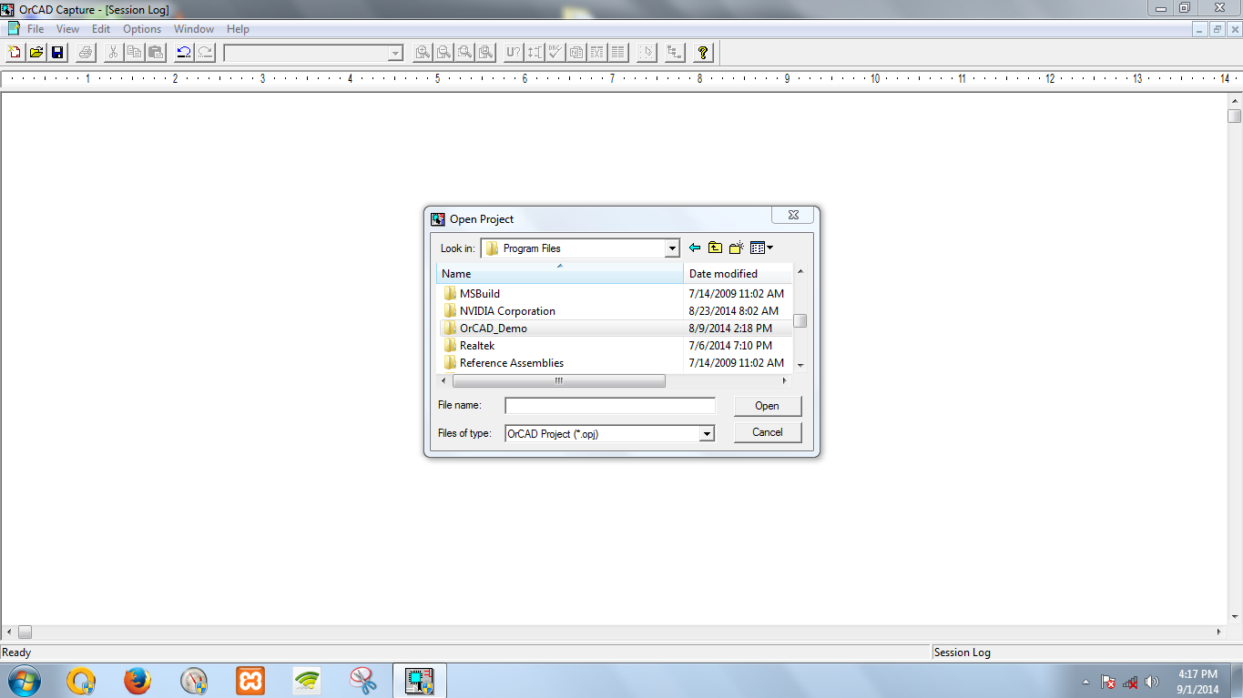Click the Back Annotate toolbar icon
This screenshot has height=698, width=1243.
[x=534, y=52]
